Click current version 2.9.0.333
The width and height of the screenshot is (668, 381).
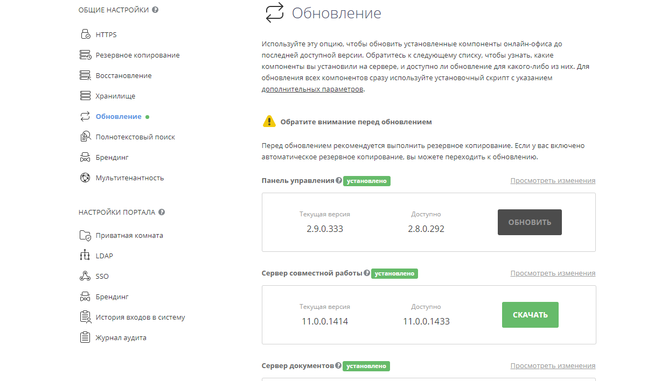(x=325, y=229)
